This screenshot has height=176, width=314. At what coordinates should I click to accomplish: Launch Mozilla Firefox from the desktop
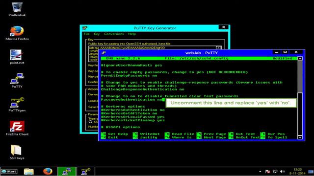tap(17, 33)
